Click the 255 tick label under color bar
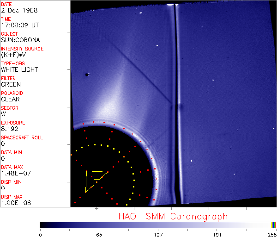Viewport: 277px width, 237px height. [272, 235]
